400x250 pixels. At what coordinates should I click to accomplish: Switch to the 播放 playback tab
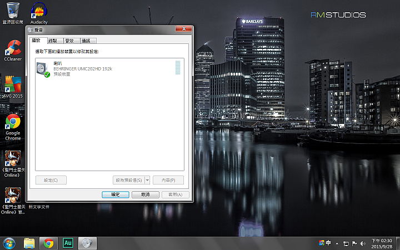coord(38,41)
